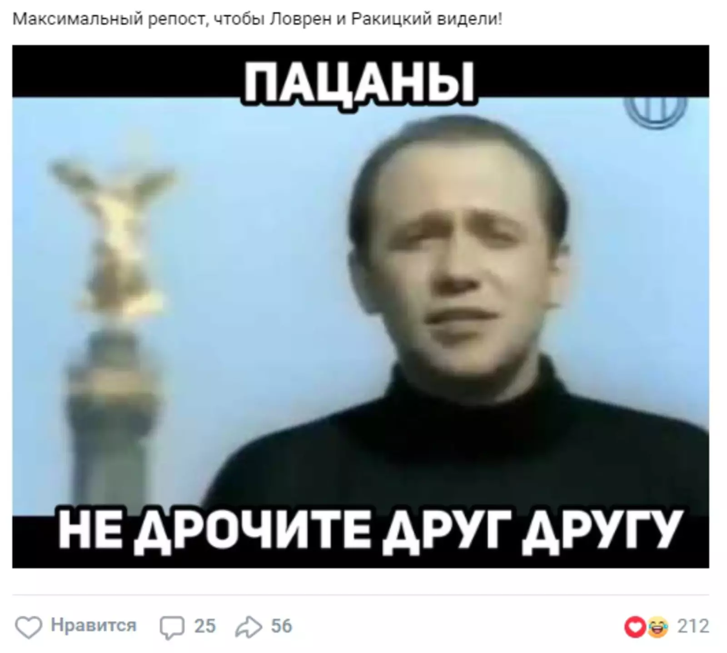Open reactions list via 212 count
The image size is (727, 653).
coord(693,626)
